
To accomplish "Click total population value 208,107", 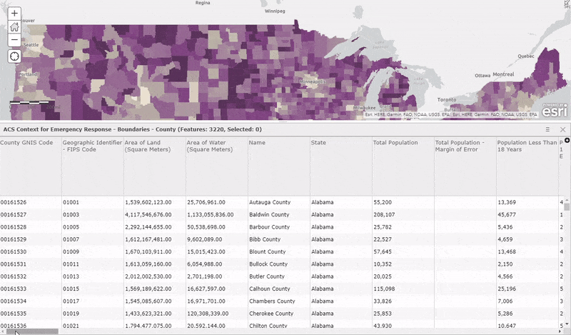I will [x=384, y=215].
